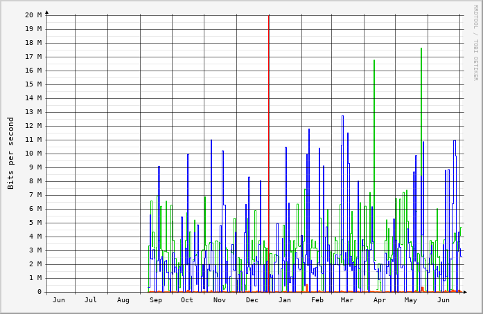Click the Aug x-axis label
Screen dimensions: 483x314
tap(123, 300)
